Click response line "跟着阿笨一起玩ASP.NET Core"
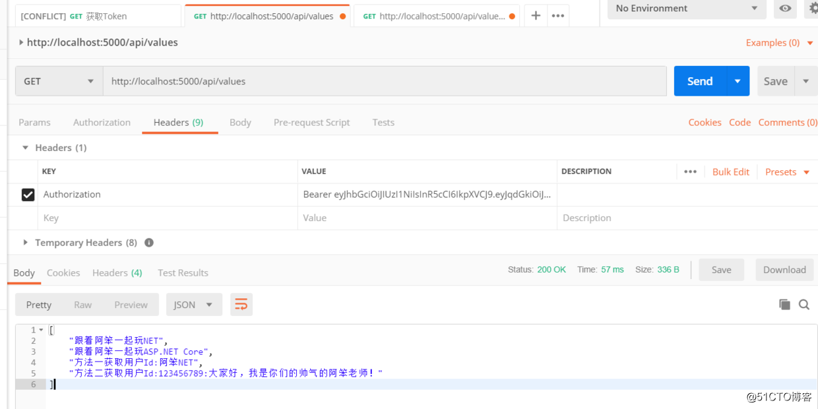Screen dimensions: 818x409 141,352
